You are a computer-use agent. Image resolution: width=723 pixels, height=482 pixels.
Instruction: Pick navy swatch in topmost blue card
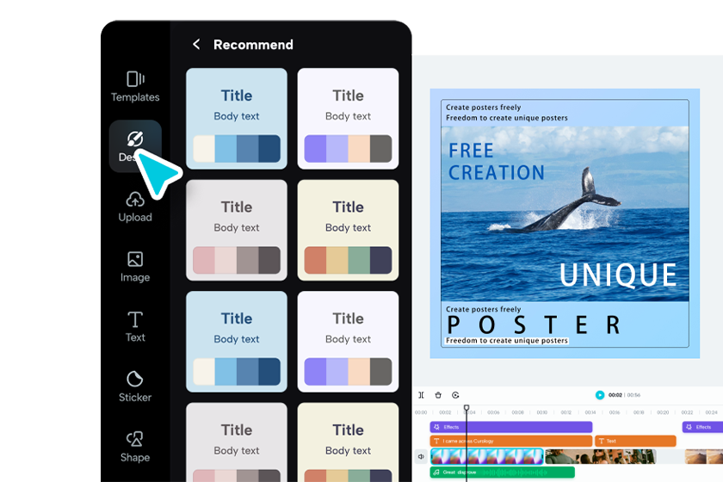click(269, 149)
